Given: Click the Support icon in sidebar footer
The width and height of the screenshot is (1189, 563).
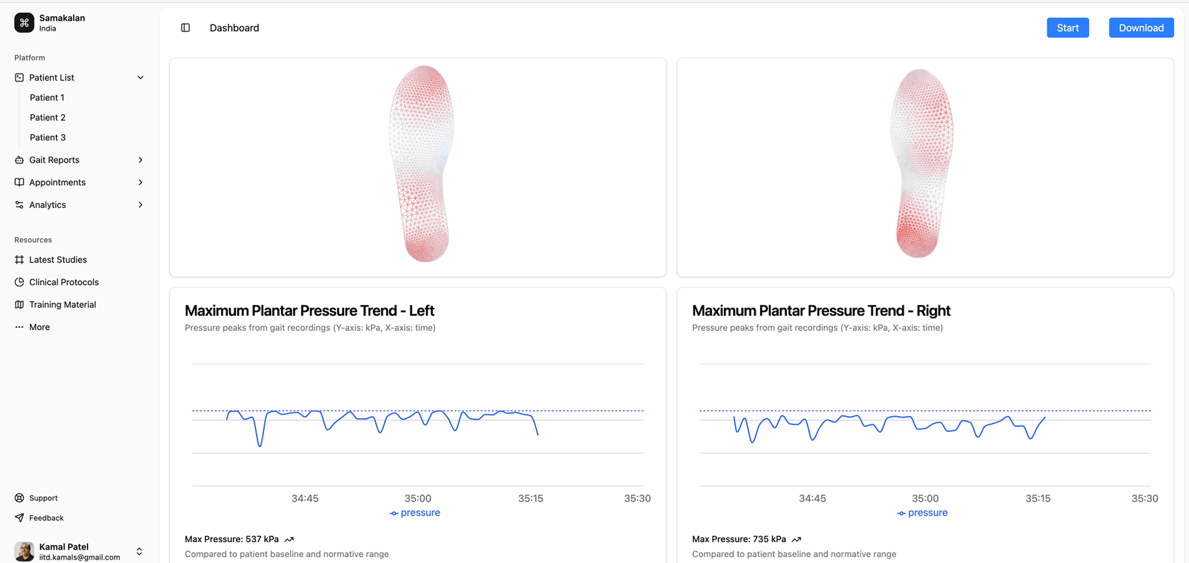Looking at the screenshot, I should click(19, 498).
